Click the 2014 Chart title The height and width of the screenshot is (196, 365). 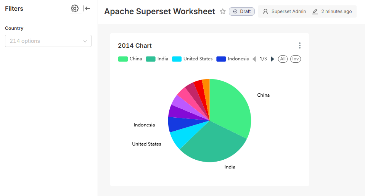click(x=135, y=46)
